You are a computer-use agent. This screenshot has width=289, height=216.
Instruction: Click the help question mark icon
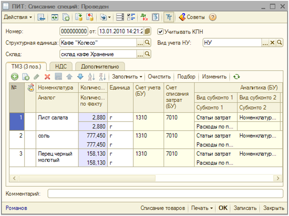coord(212,18)
